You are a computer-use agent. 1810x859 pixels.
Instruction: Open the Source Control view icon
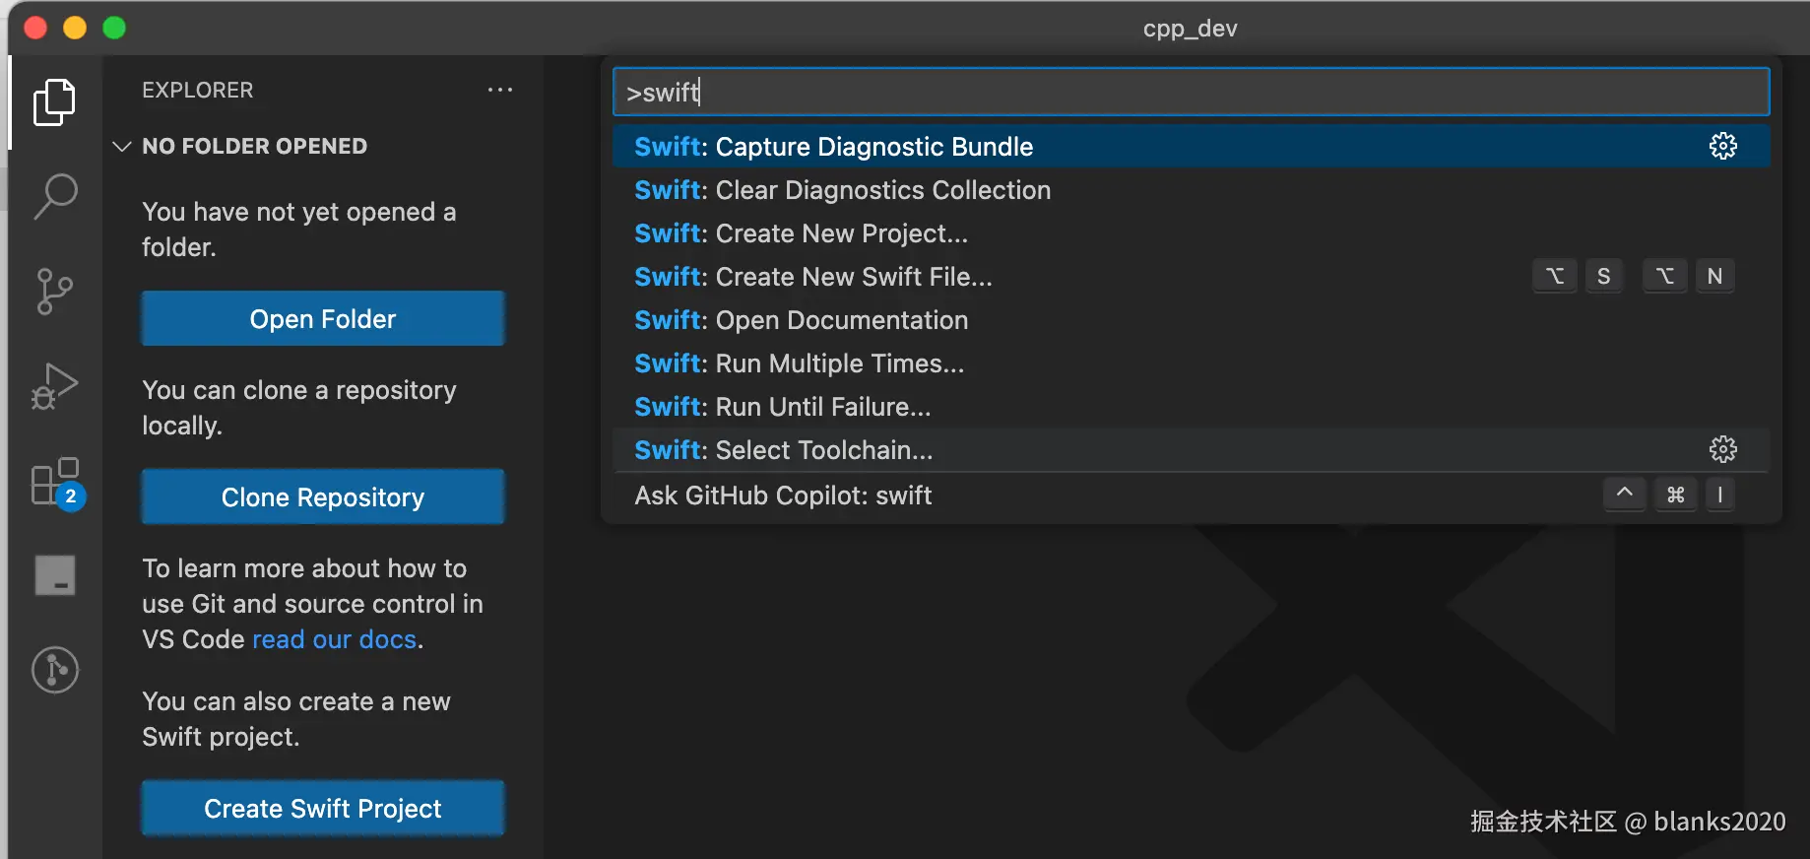[x=54, y=292]
